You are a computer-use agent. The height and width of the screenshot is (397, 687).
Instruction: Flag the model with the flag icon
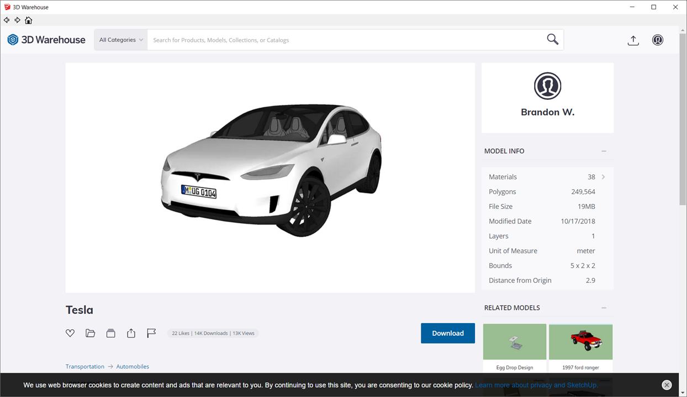[151, 333]
